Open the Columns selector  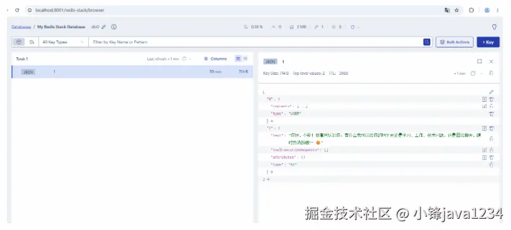216,59
